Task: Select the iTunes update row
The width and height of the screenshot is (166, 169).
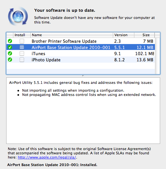Action: [x=81, y=54]
